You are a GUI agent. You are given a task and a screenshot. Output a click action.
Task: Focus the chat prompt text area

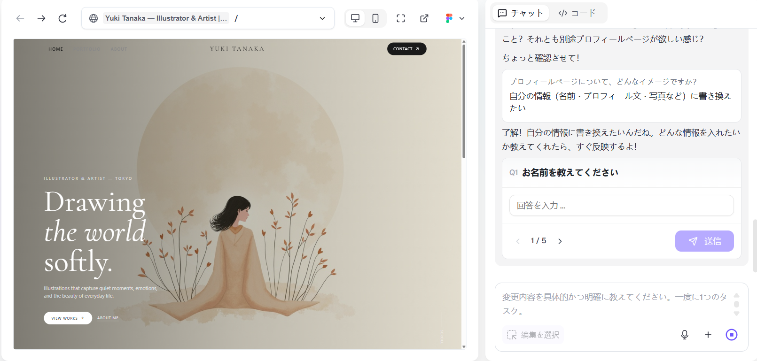[x=615, y=304]
